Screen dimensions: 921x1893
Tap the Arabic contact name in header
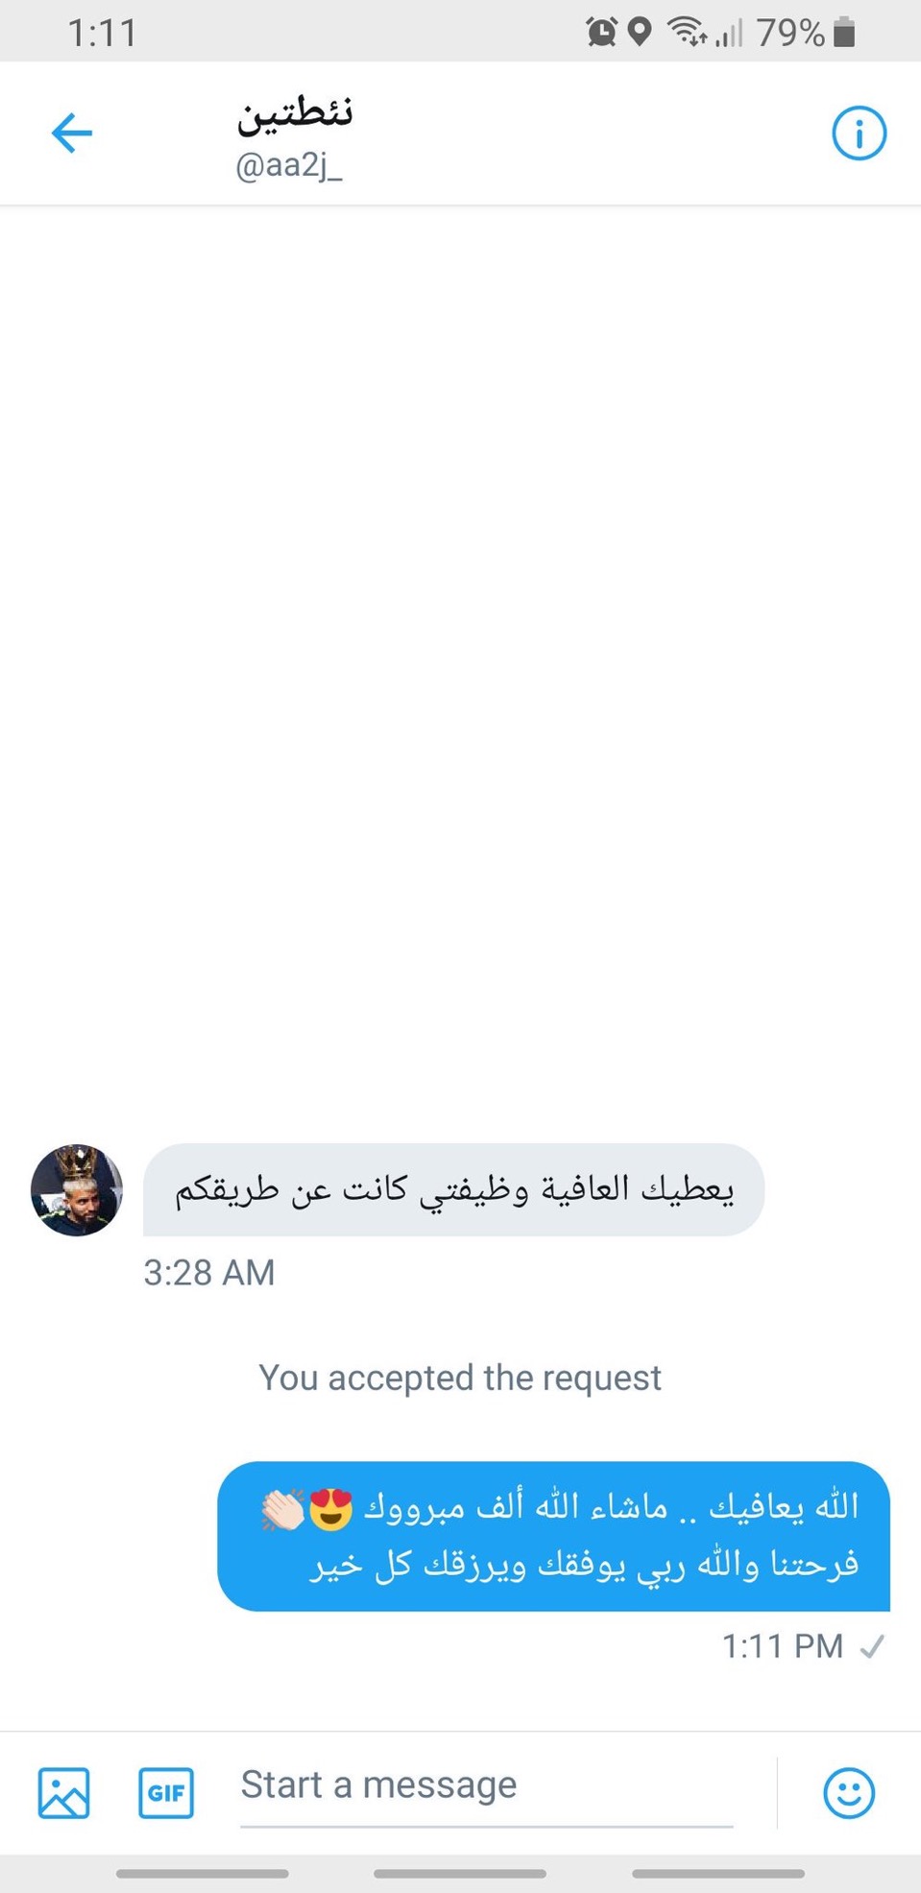pos(295,113)
